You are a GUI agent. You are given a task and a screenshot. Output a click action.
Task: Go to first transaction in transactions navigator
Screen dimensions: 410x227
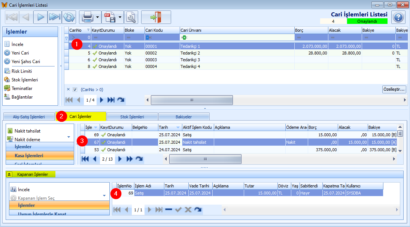85,159
